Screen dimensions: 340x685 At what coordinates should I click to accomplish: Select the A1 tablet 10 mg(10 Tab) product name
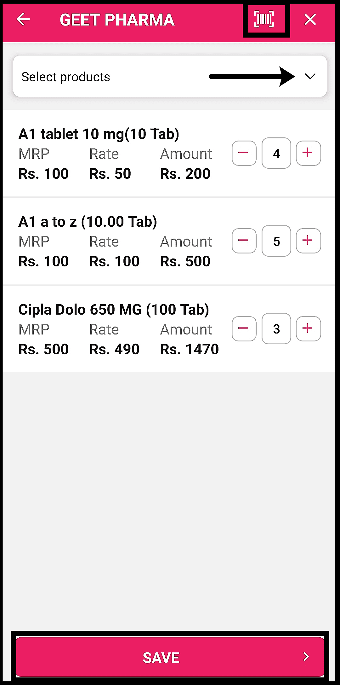99,134
